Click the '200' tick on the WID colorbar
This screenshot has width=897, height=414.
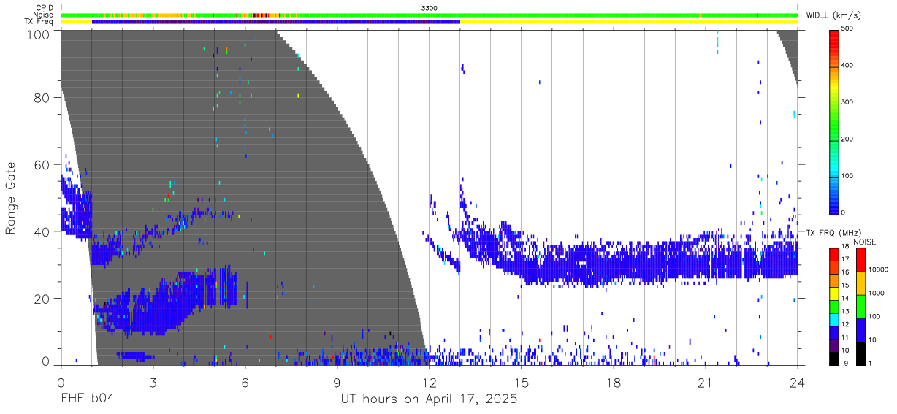[x=848, y=139]
